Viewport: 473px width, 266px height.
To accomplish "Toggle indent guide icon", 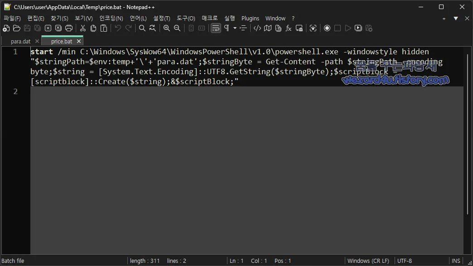I will (x=243, y=28).
